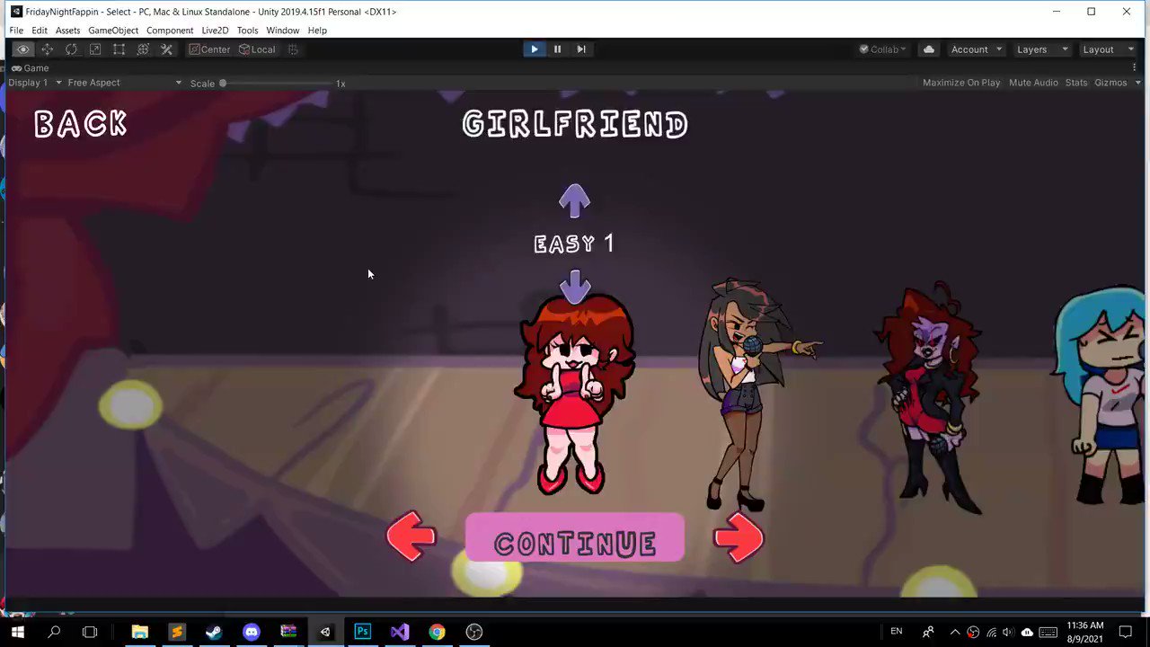Step one frame forward
1150x647 pixels.
(581, 49)
